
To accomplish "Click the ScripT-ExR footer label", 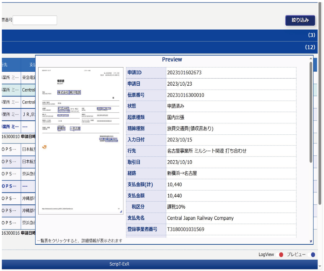I will pyautogui.click(x=120, y=264).
